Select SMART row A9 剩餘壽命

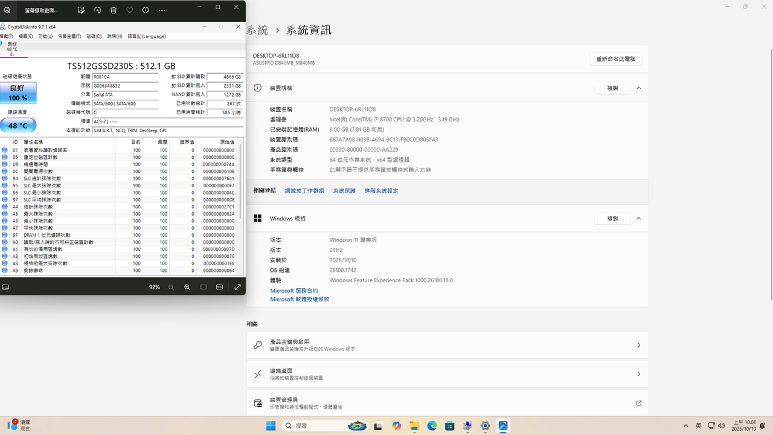pos(118,271)
